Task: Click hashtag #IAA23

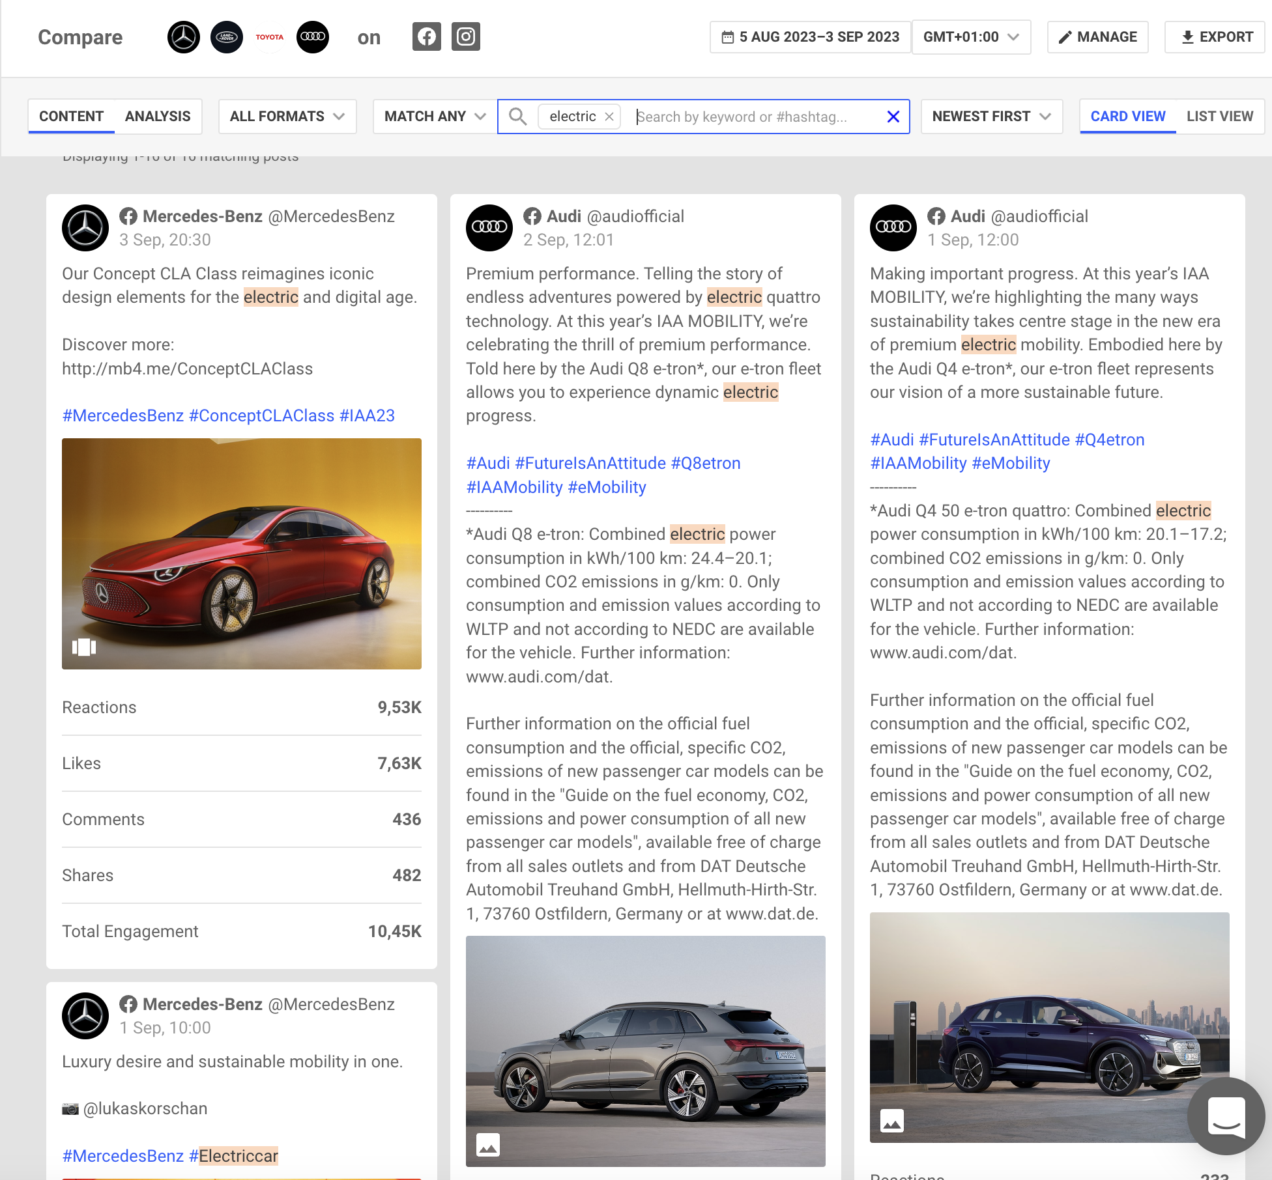Action: (367, 415)
